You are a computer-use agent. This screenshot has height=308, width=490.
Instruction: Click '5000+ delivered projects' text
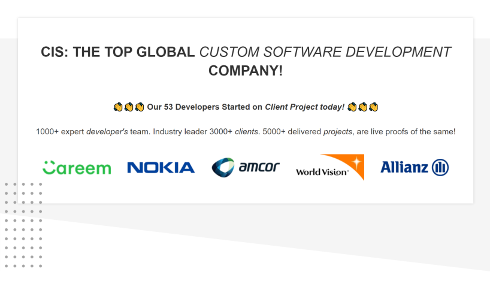coord(307,132)
